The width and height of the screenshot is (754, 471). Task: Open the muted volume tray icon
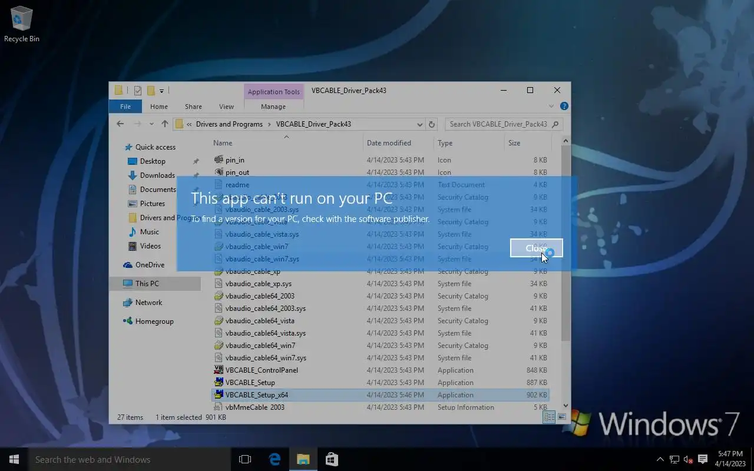(x=688, y=459)
